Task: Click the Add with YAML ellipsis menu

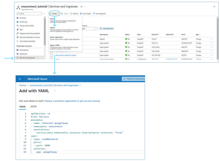Action: coord(55,91)
